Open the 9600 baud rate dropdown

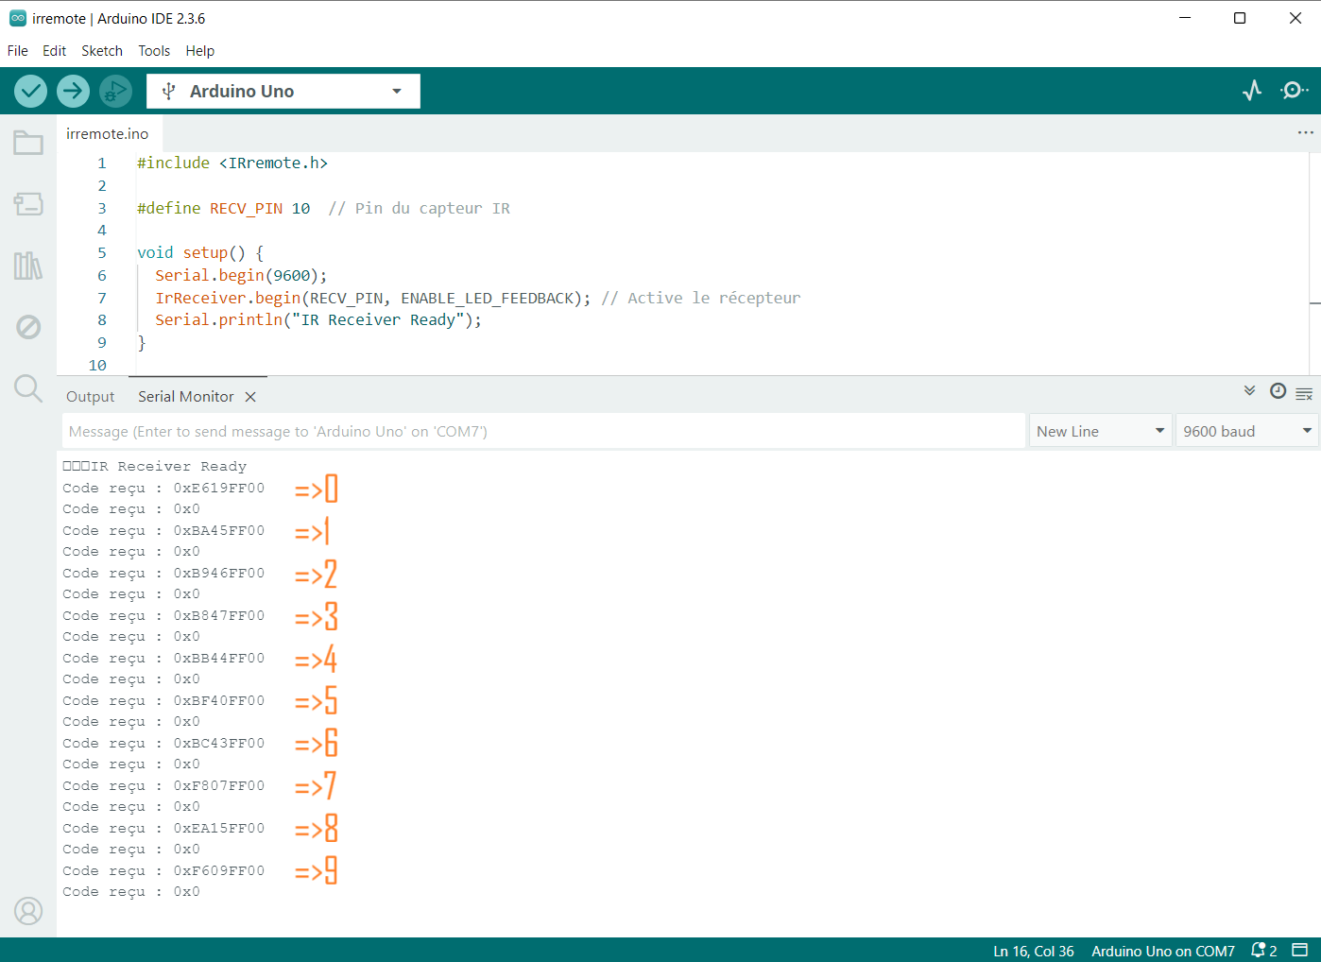[1246, 431]
